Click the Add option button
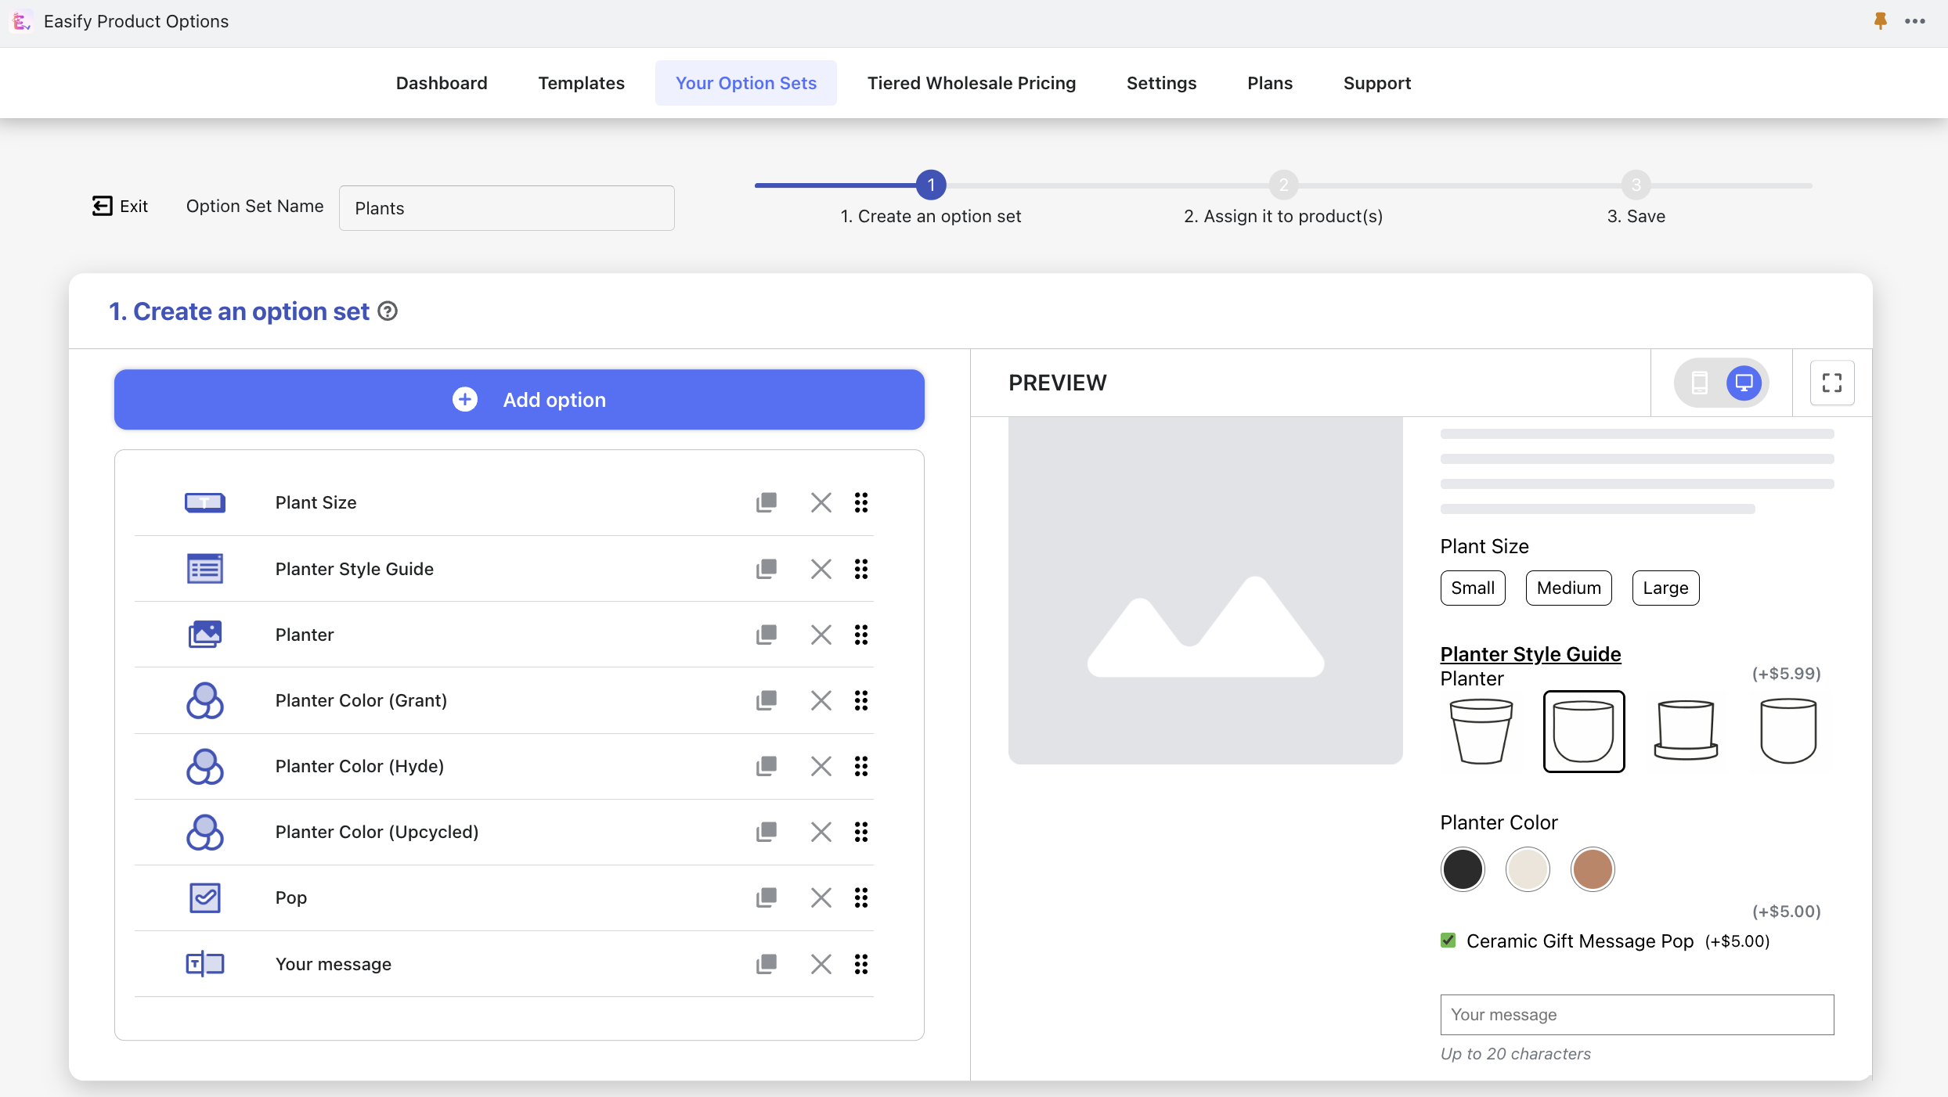 [x=519, y=399]
